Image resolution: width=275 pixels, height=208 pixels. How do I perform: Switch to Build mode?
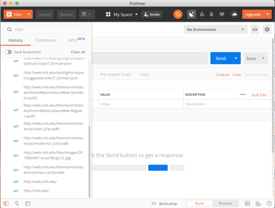pos(200,203)
